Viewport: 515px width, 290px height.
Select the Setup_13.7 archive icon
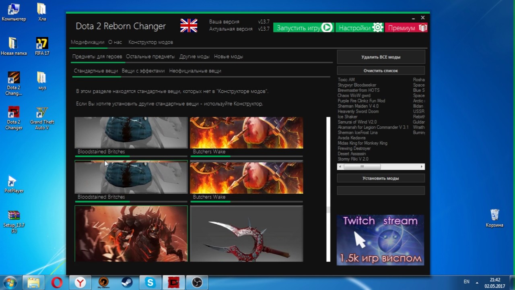[x=14, y=222]
